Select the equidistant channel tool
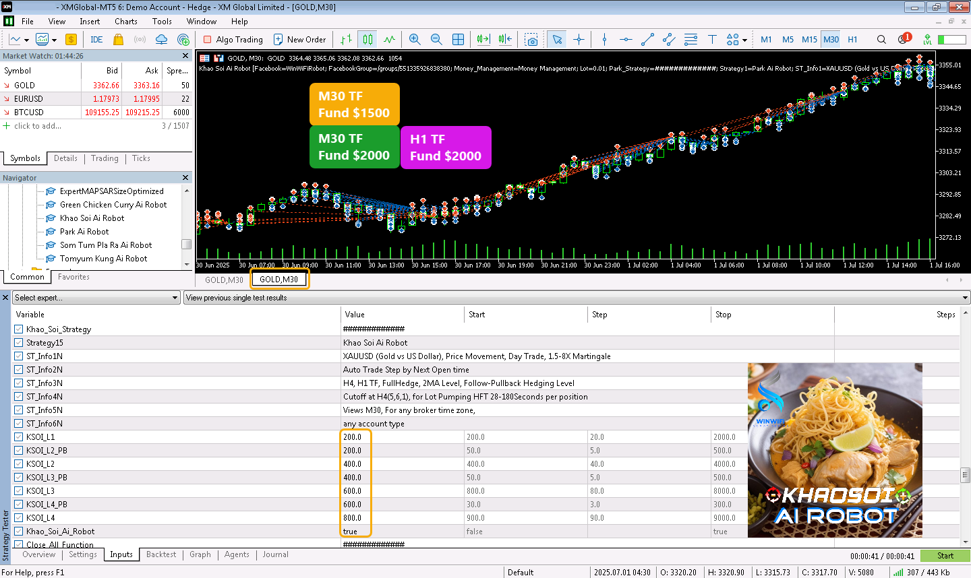This screenshot has width=971, height=578. pyautogui.click(x=669, y=40)
